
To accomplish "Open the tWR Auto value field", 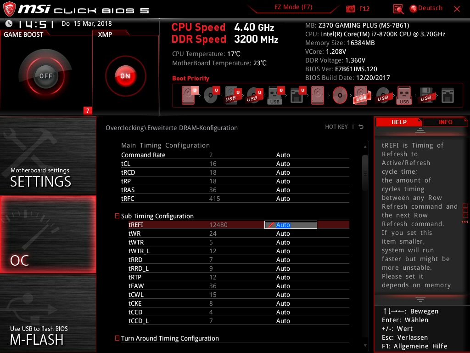I will click(283, 233).
